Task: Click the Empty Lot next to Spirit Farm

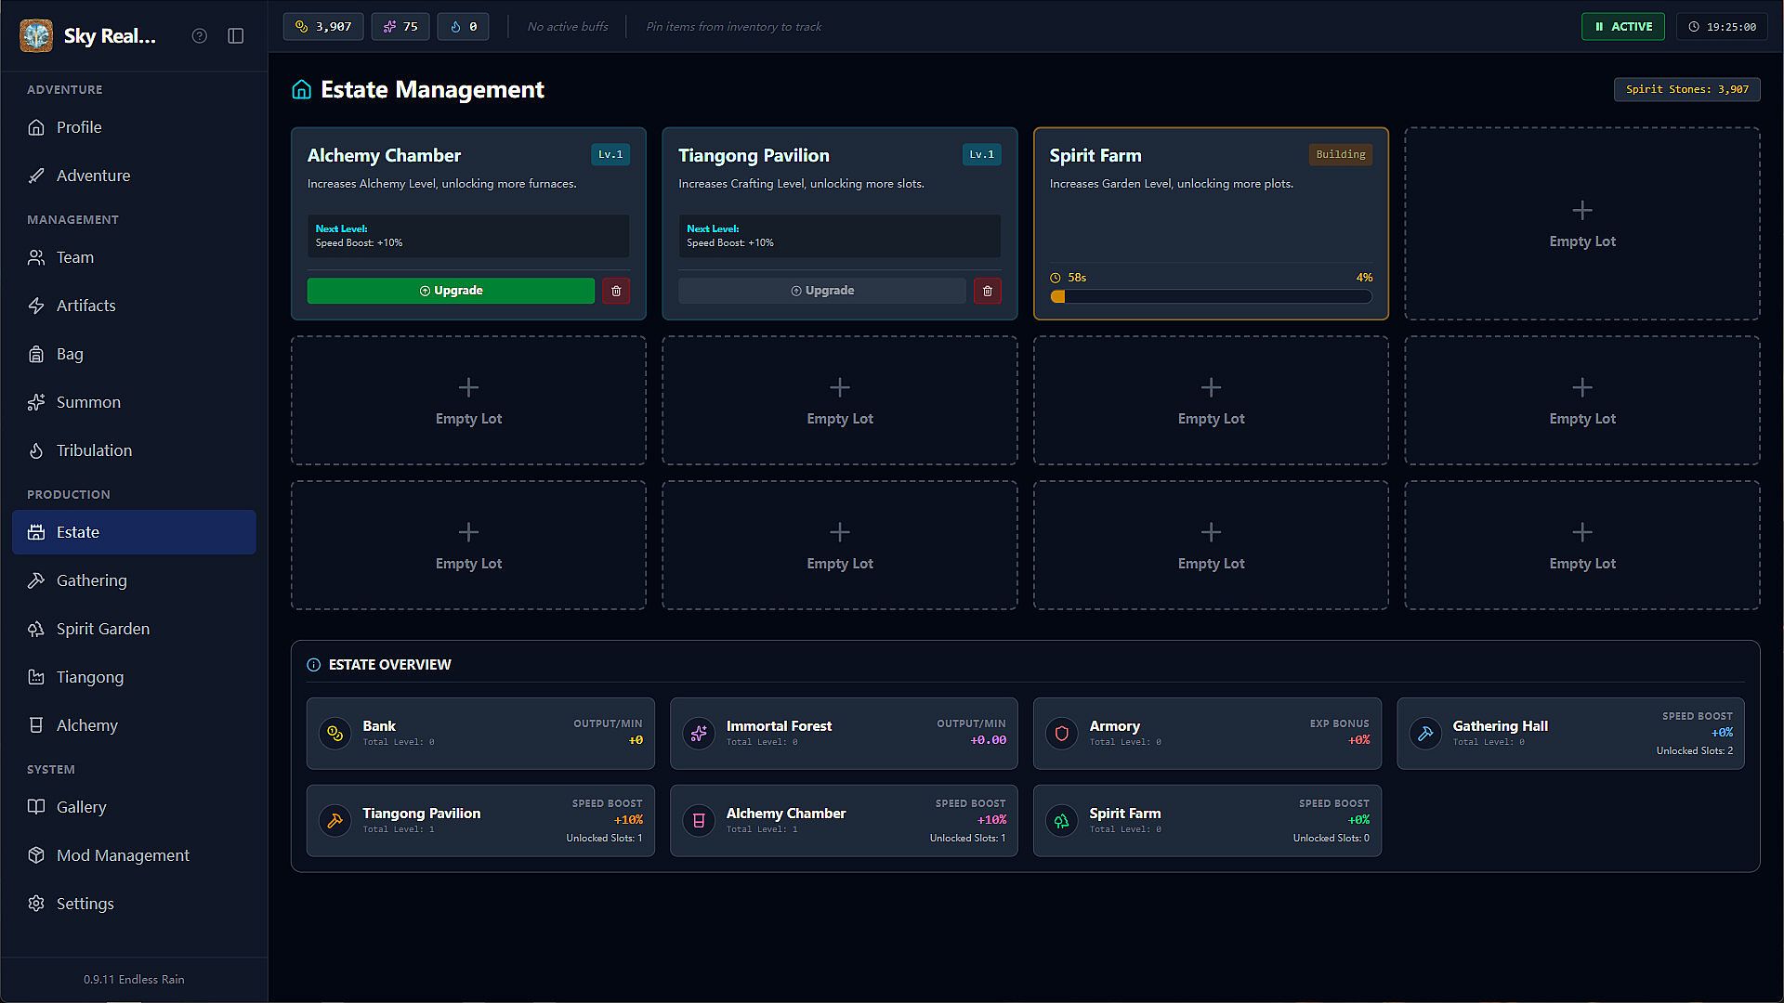Action: tap(1581, 224)
